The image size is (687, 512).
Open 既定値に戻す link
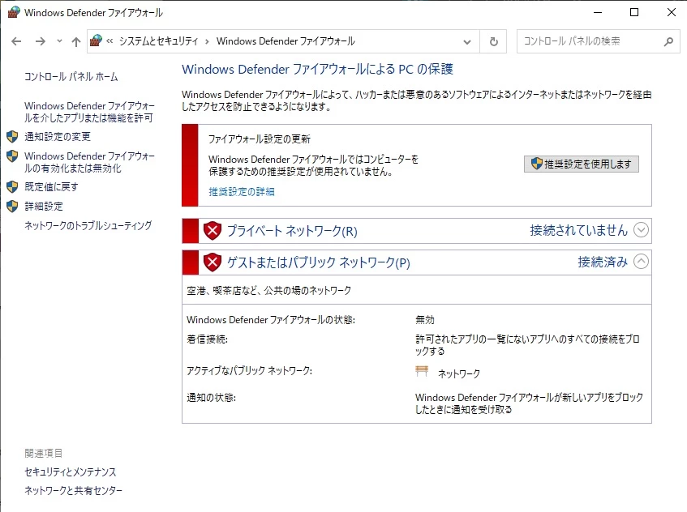coord(51,187)
